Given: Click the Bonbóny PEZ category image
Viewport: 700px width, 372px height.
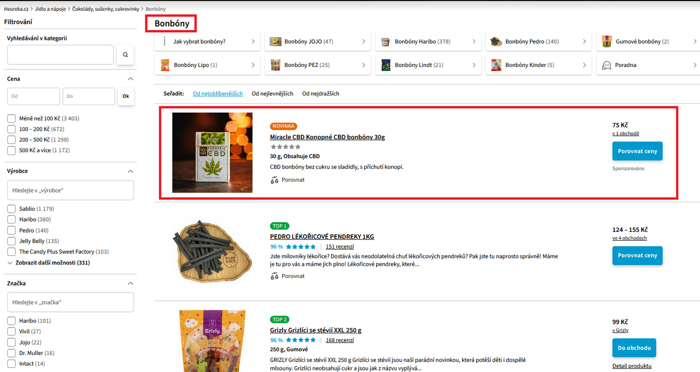Looking at the screenshot, I should coord(275,65).
